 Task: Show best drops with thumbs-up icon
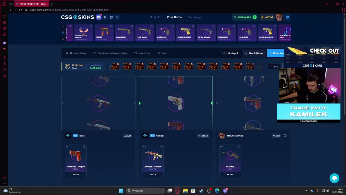pyautogui.click(x=63, y=33)
